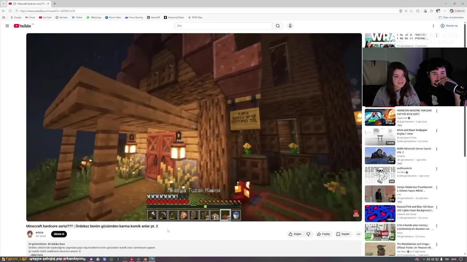This screenshot has height=262, width=467.
Task: Mute the tab via speaker icon
Action: click(15, 4)
